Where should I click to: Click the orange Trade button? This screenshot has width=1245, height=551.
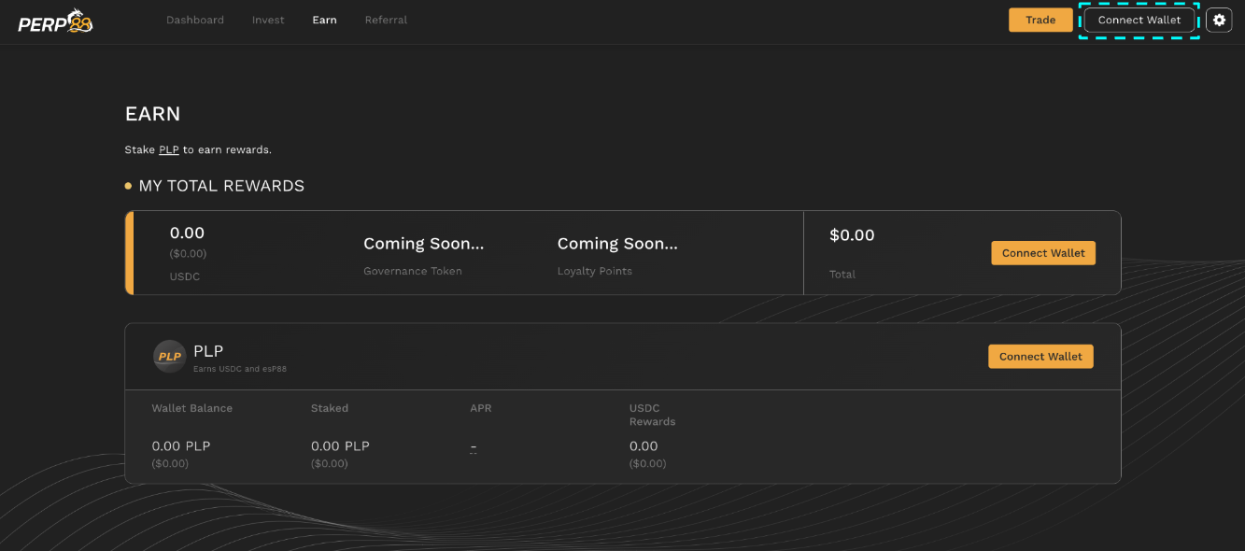click(x=1040, y=20)
